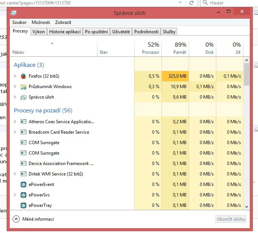Sort by the Stav column header
Screen dimensions: 258x233
(x=116, y=49)
